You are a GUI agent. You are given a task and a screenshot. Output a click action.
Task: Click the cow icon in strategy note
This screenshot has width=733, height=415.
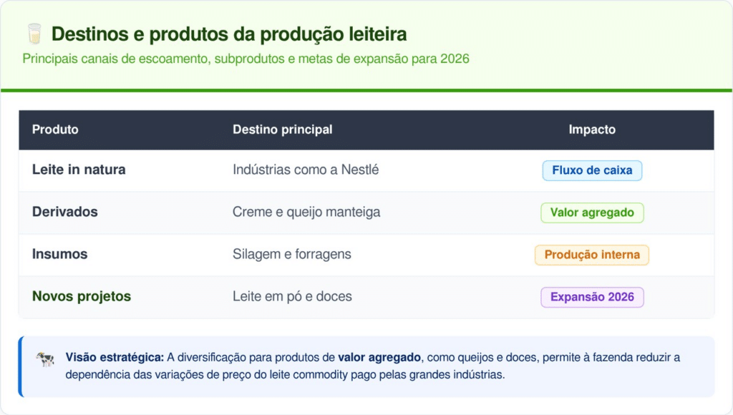pyautogui.click(x=45, y=359)
